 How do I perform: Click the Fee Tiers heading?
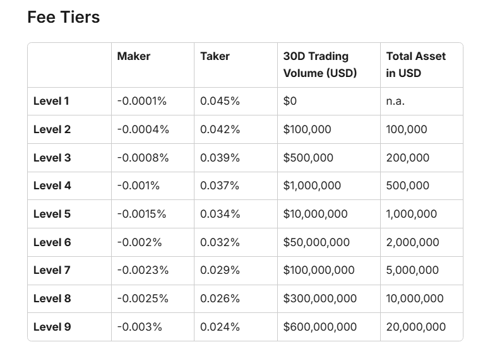pos(63,17)
